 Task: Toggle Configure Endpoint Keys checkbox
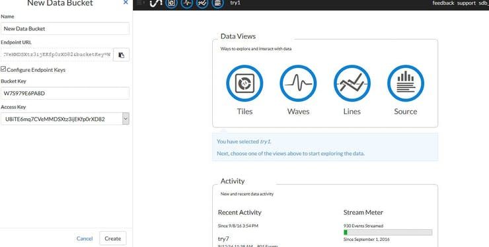click(x=3, y=69)
